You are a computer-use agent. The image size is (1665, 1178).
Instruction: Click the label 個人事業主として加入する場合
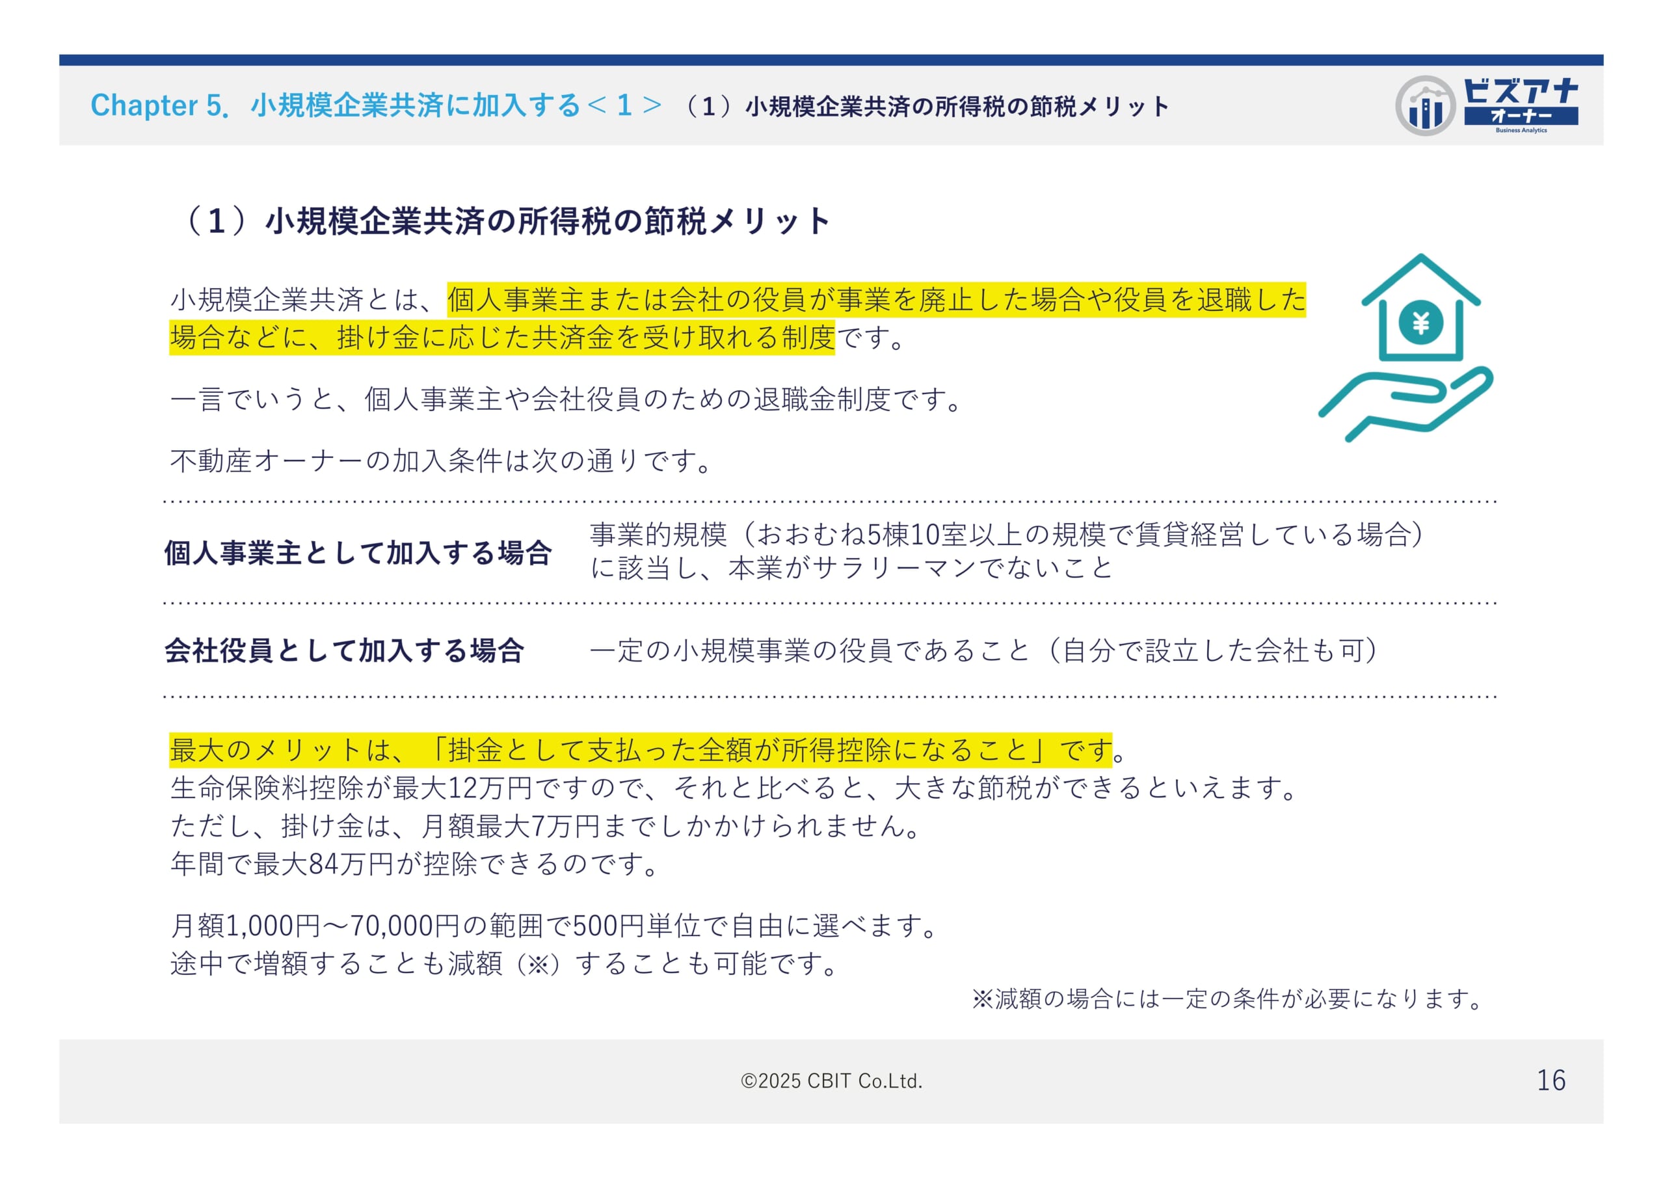(x=358, y=553)
